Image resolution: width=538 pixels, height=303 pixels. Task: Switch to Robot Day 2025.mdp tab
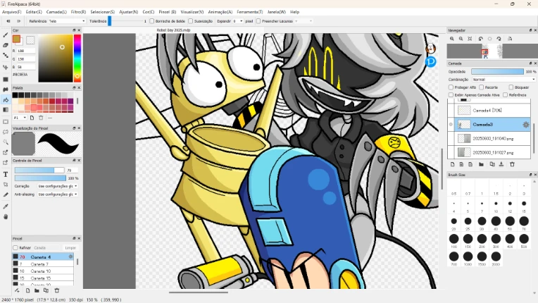pos(174,30)
